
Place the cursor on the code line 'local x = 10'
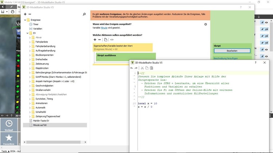[147, 104]
